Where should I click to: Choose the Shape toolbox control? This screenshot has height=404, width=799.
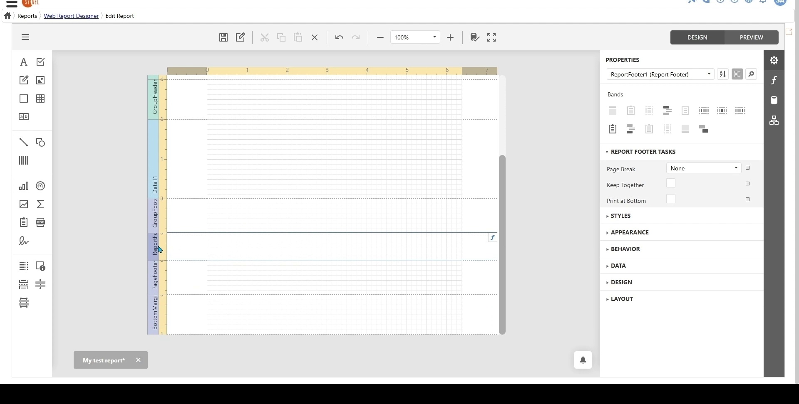tap(41, 143)
